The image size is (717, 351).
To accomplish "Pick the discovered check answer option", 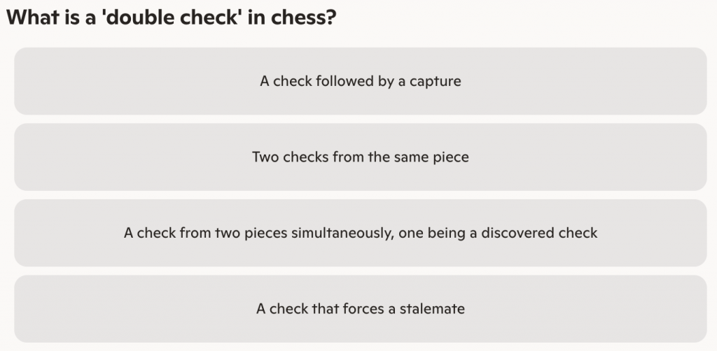I will [x=360, y=233].
